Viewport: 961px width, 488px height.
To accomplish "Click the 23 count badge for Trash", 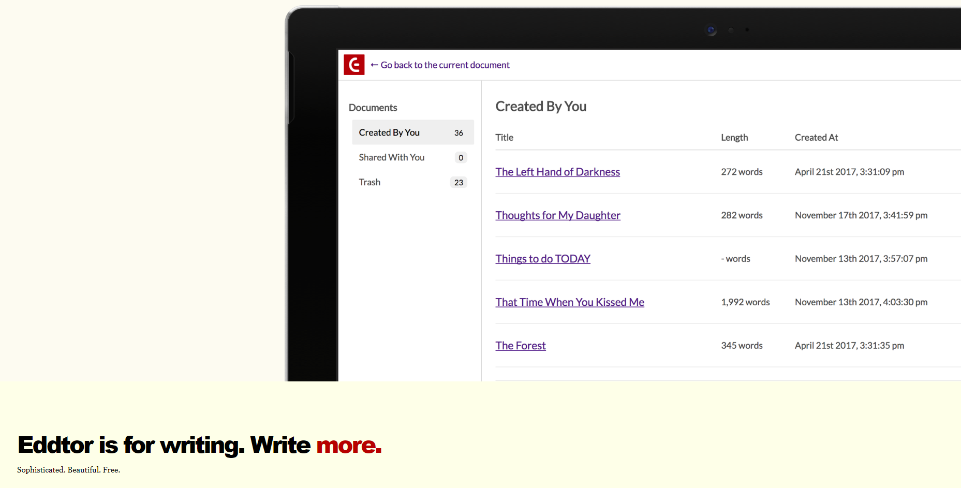I will click(x=459, y=183).
